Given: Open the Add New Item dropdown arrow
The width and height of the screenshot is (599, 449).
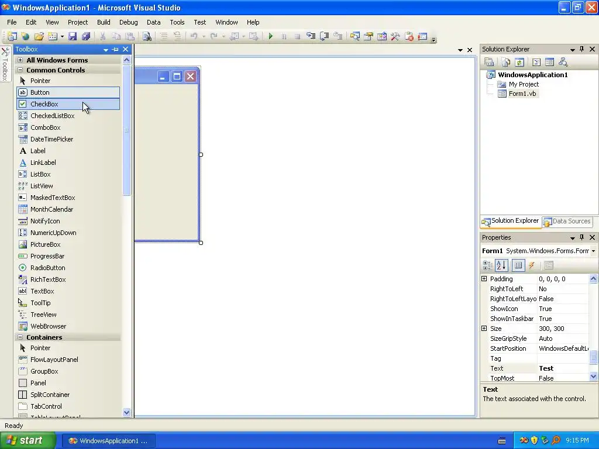Looking at the screenshot, I should pos(62,37).
